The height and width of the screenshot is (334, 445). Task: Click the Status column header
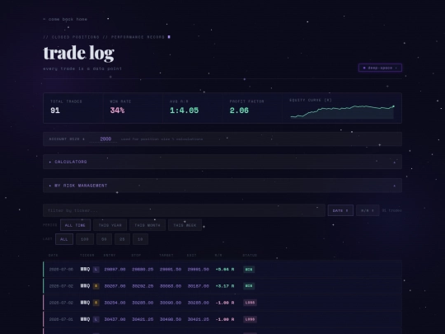pos(250,255)
